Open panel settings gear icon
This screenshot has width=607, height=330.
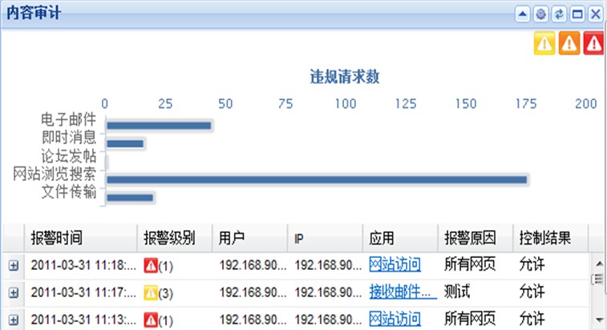point(540,14)
